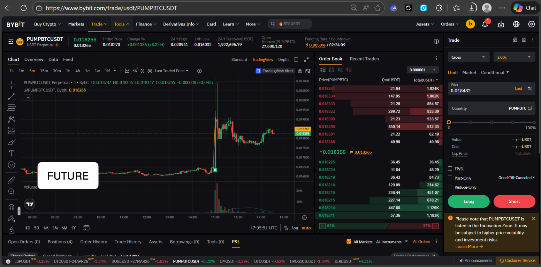Open the Markets menu item
The width and height of the screenshot is (541, 267).
[76, 24]
